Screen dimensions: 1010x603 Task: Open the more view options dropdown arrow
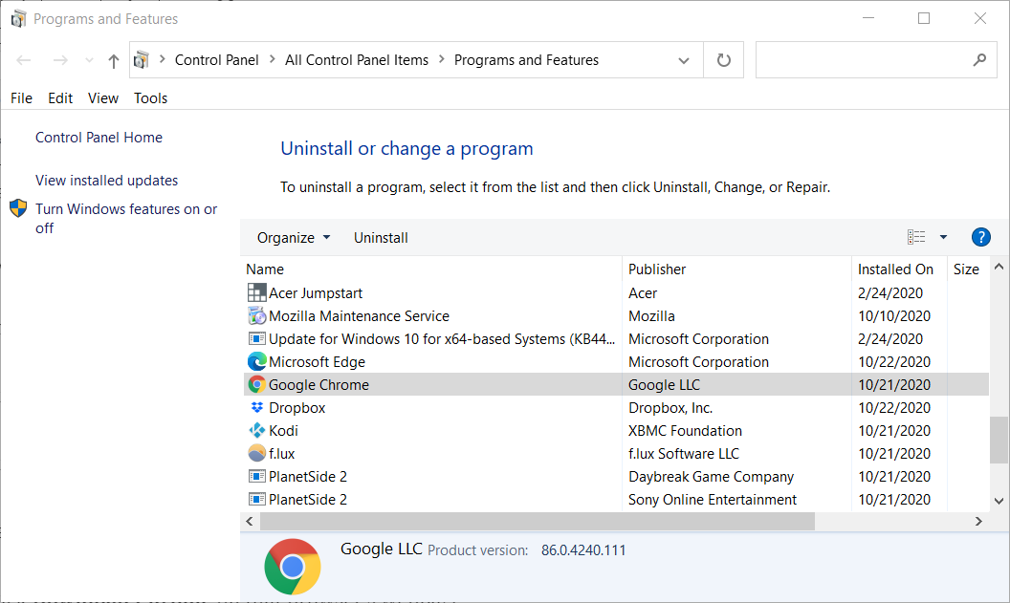943,237
